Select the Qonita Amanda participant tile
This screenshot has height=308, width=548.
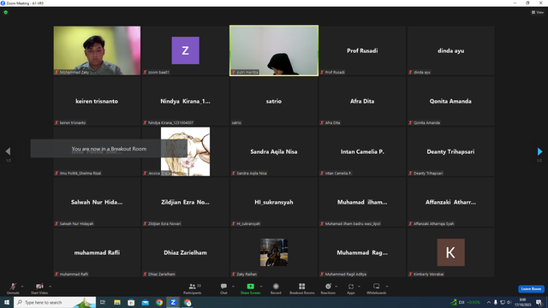[450, 101]
